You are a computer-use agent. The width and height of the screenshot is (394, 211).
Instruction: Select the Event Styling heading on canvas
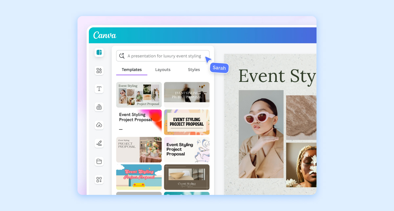(x=277, y=76)
